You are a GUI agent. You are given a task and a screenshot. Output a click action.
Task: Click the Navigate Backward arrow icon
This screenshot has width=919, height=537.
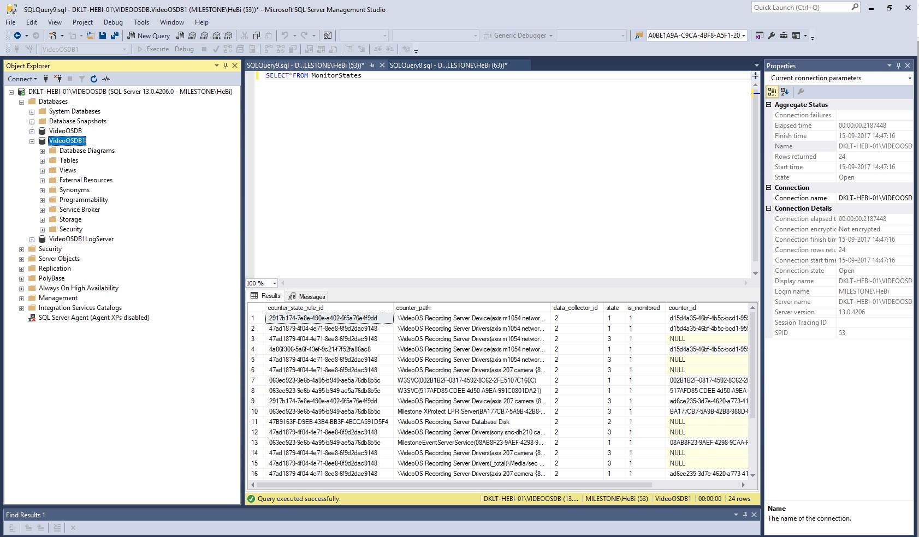pos(17,35)
